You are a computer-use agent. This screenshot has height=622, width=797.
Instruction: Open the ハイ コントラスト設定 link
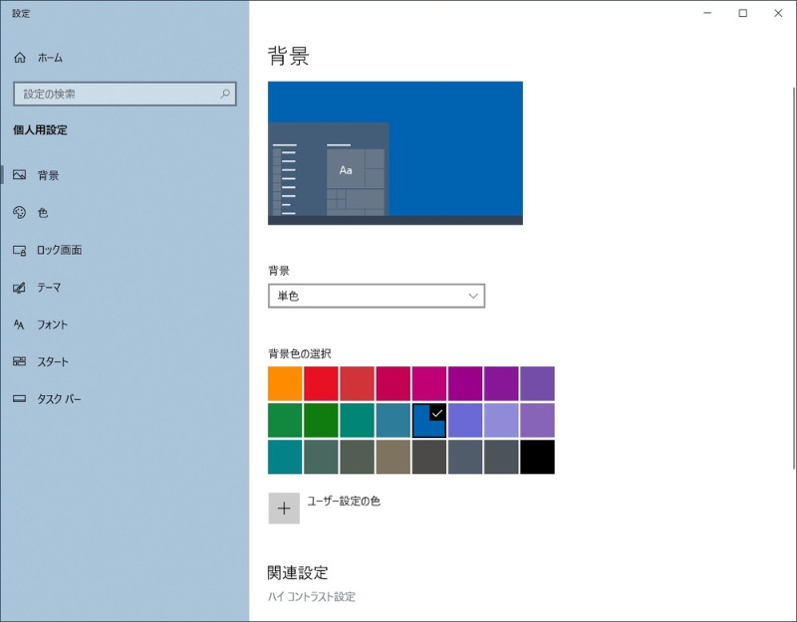(x=311, y=597)
